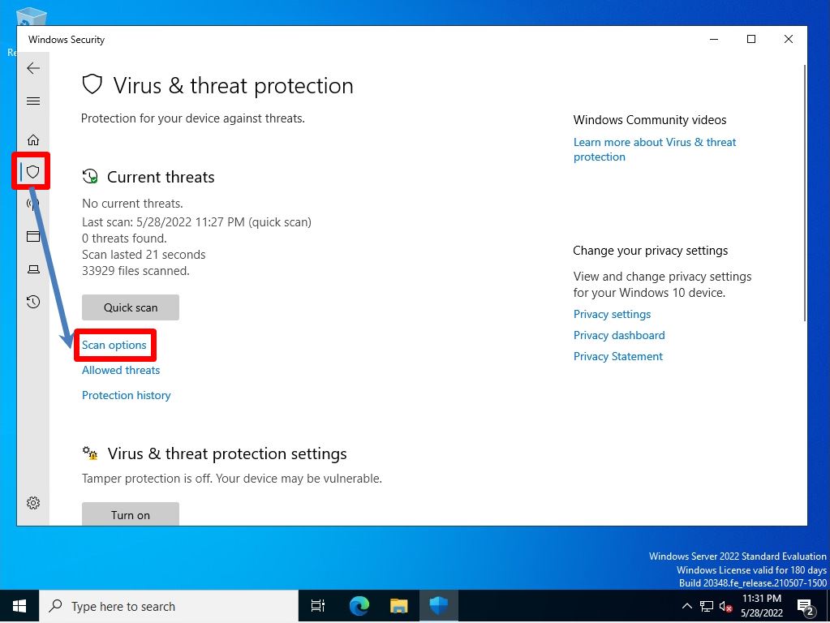The image size is (830, 623).
Task: Click the muted volume icon in tray
Action: (725, 607)
